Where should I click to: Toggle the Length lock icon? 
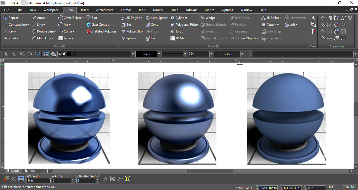tap(28, 176)
